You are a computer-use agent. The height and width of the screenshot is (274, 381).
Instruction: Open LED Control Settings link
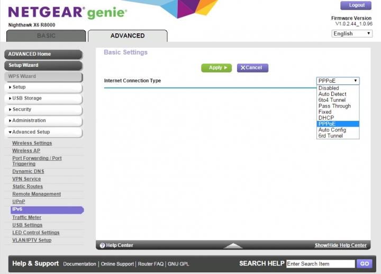click(x=36, y=232)
